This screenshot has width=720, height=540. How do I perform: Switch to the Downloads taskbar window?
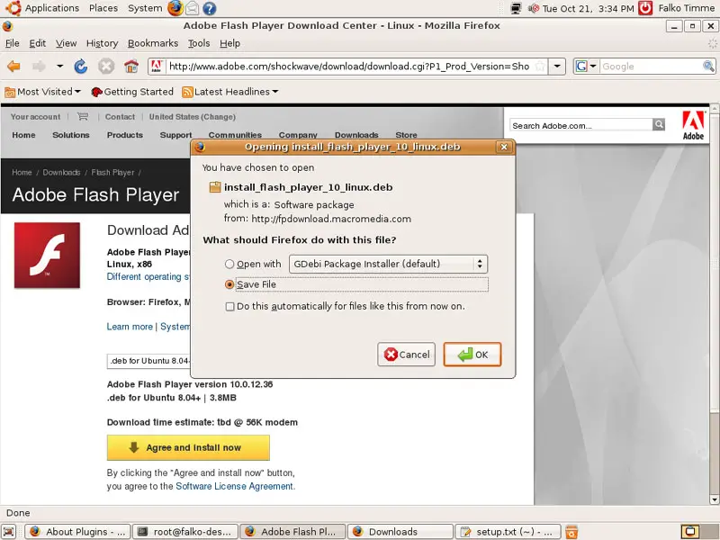pos(400,532)
